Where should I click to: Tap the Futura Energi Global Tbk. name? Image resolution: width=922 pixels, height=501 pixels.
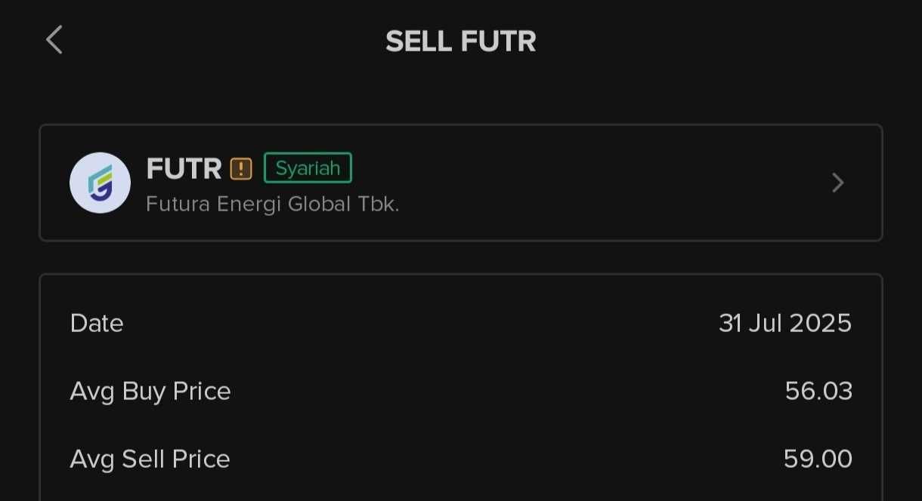272,204
